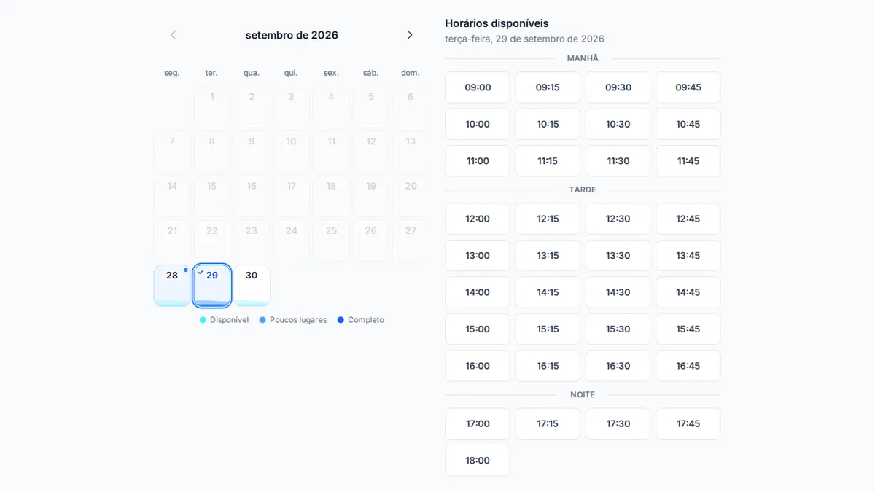
Task: Pick the 09:00 time slot
Action: tap(478, 87)
